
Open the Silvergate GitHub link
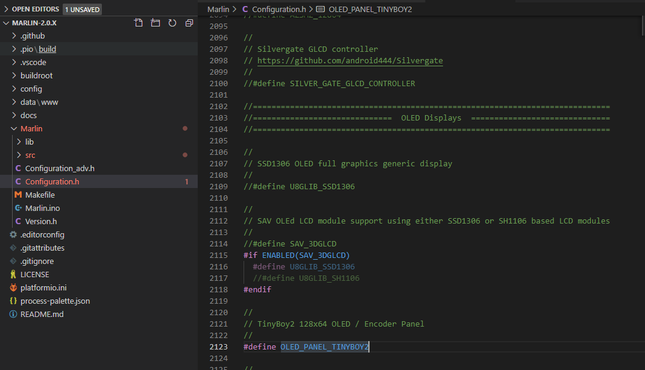click(x=350, y=61)
